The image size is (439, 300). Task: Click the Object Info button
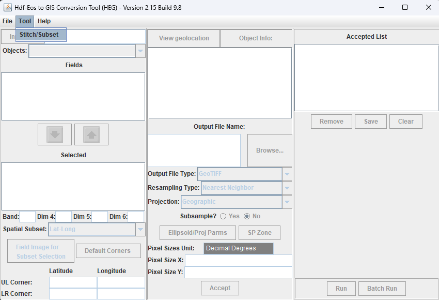256,38
